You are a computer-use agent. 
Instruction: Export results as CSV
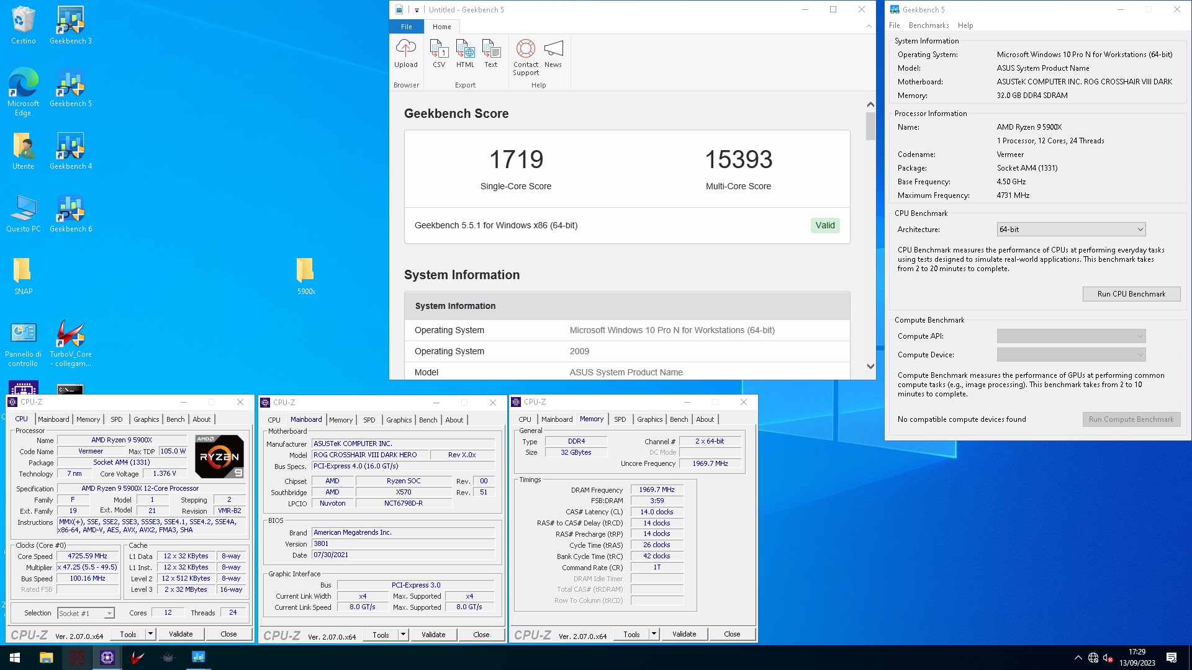tap(439, 53)
